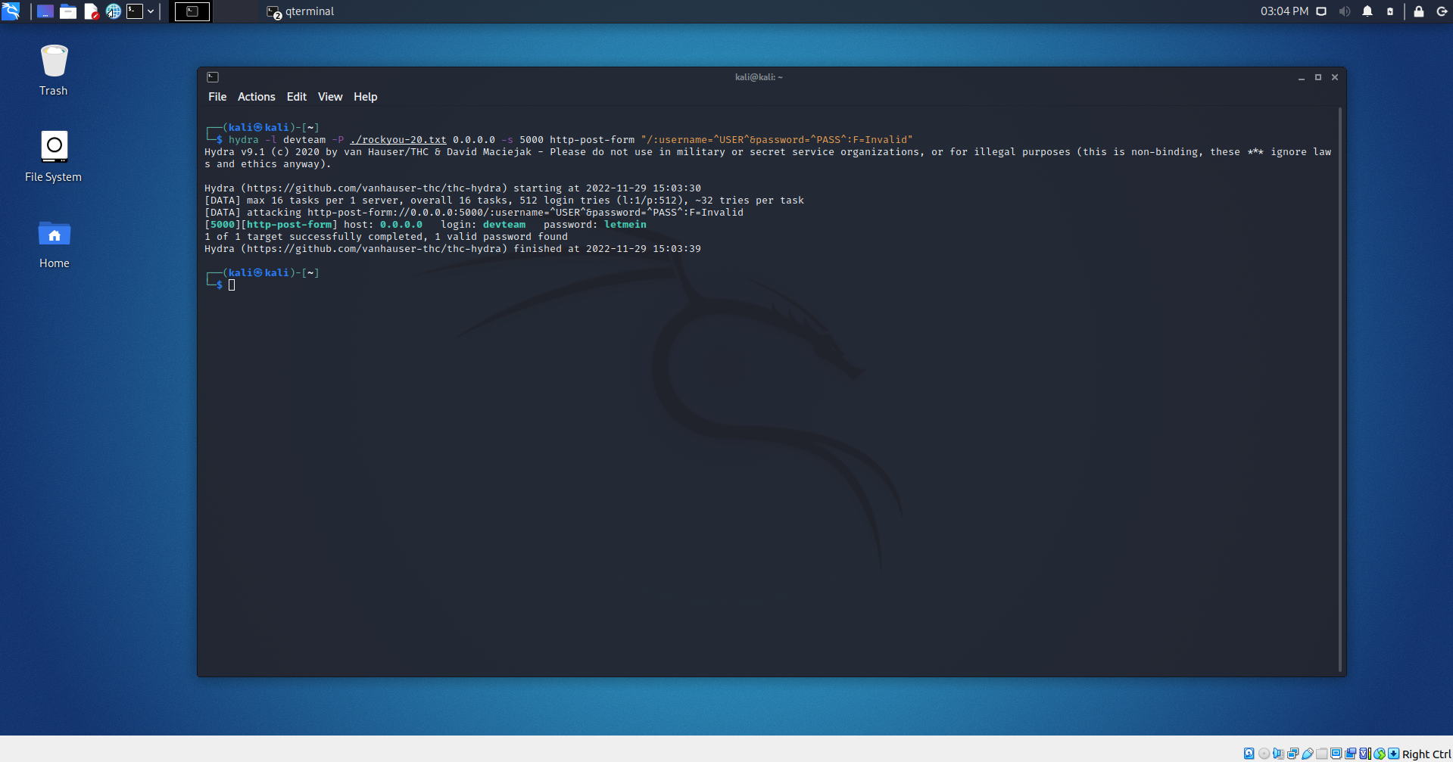Click the underlined ./rockyou-20.txt path
The image size is (1453, 762).
[x=398, y=140]
